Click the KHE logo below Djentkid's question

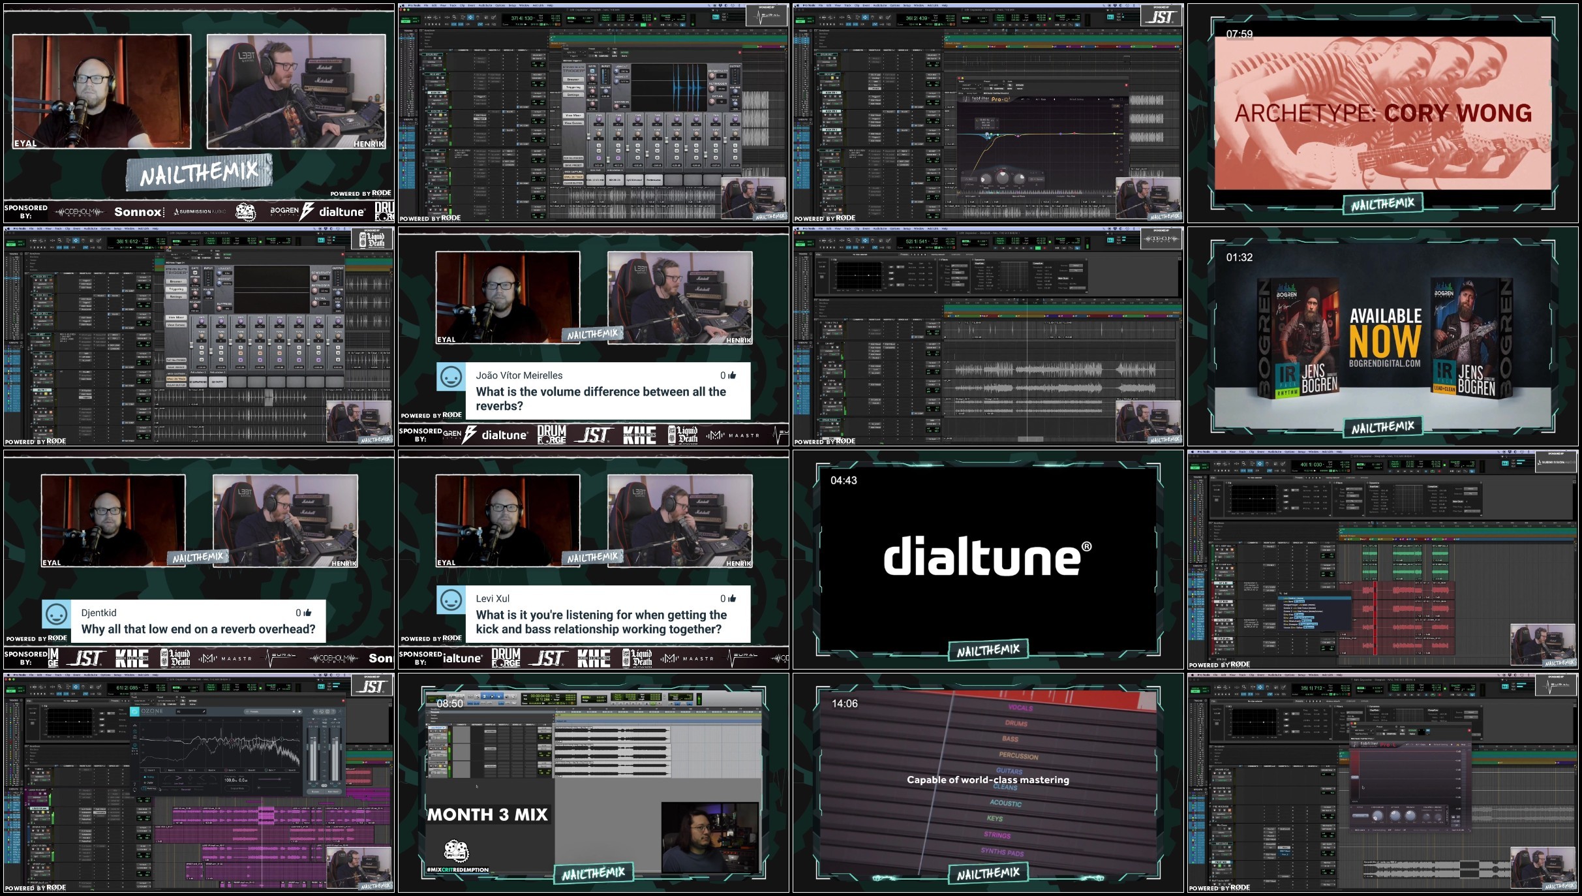132,658
